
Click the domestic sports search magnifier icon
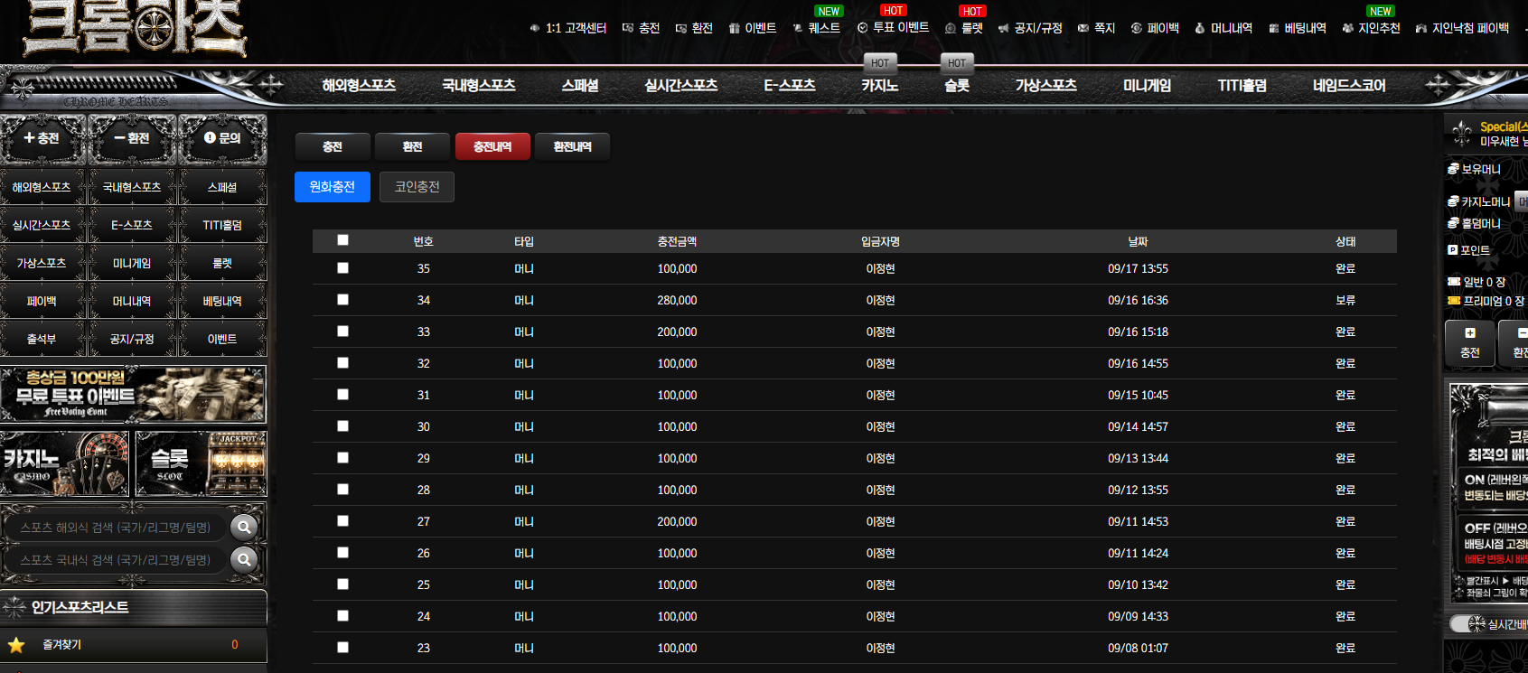click(x=244, y=560)
